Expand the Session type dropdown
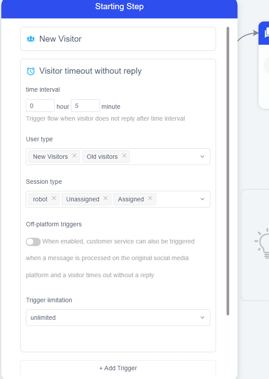This screenshot has width=269, height=379. (202, 199)
